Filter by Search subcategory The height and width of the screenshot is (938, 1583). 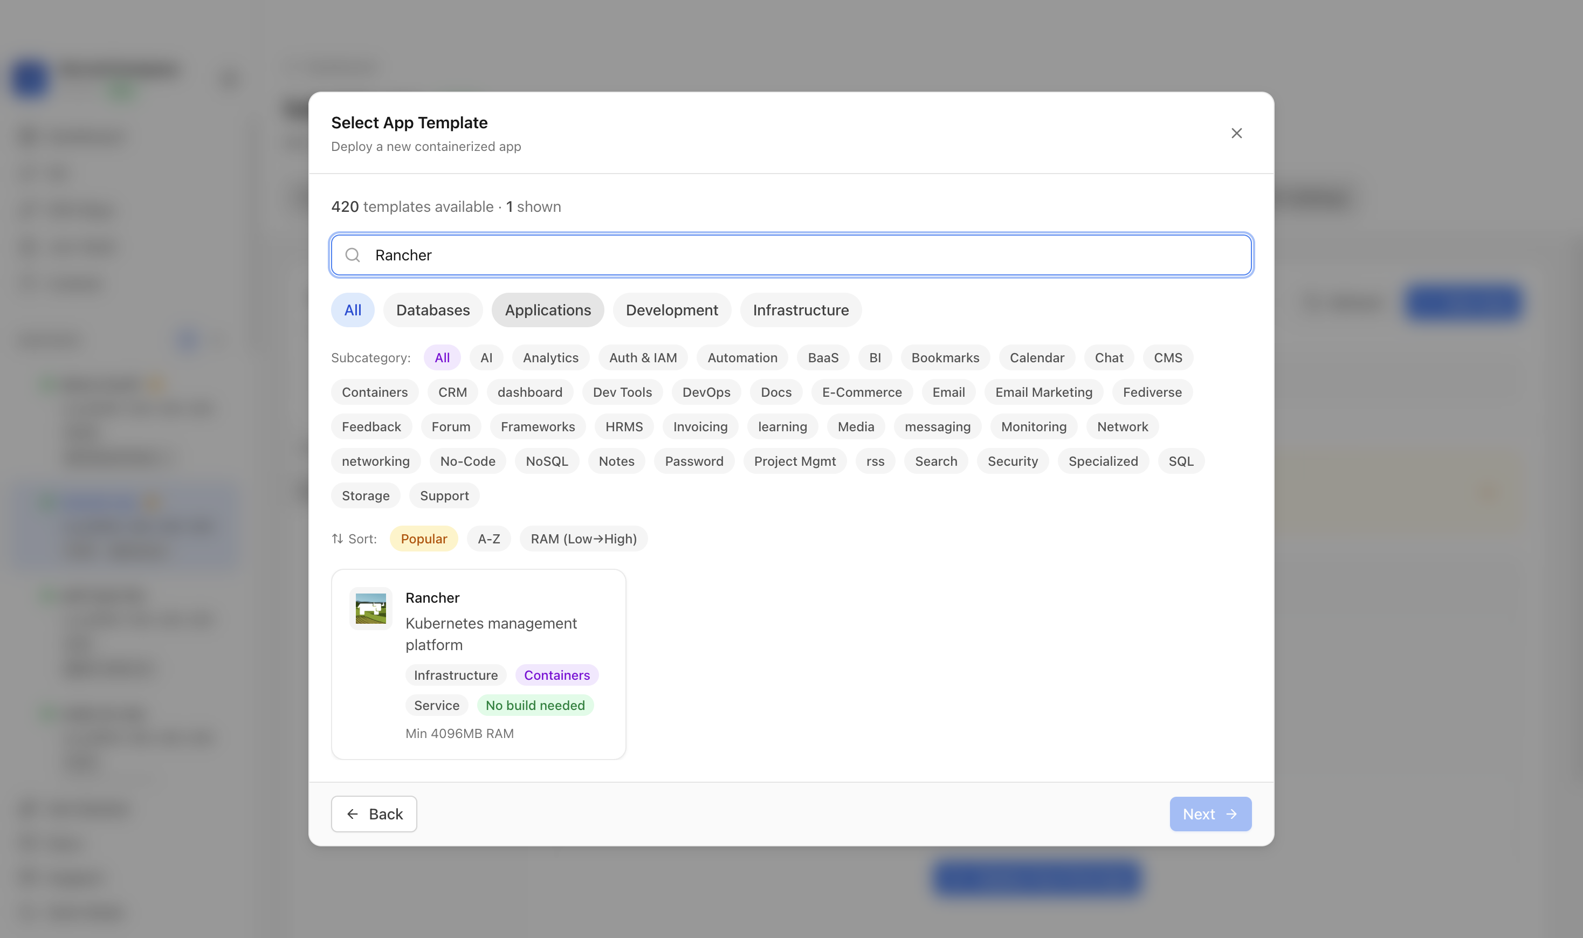coord(935,461)
